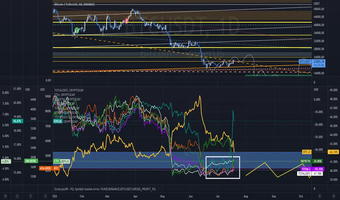Screen dimensions: 340x200
Task: Click Jul on the time axis
Action: point(217,196)
